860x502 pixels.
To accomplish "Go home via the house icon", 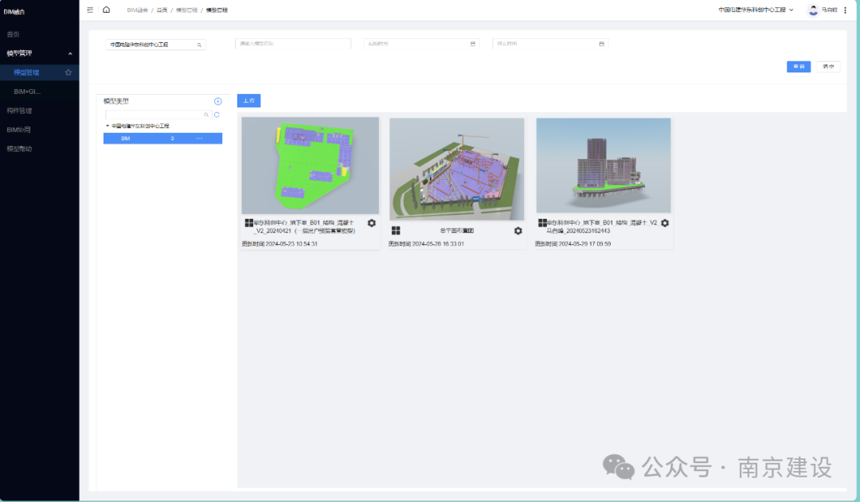I will pyautogui.click(x=107, y=10).
